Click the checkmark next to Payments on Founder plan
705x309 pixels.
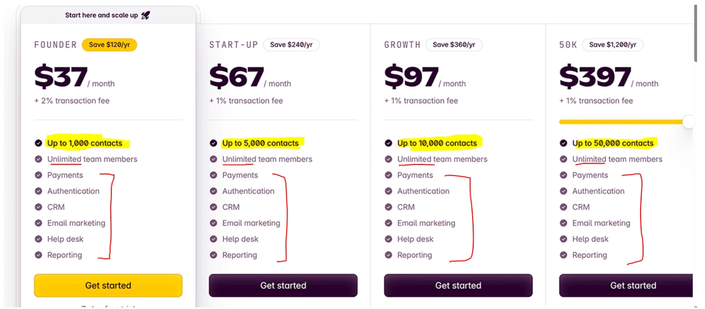tap(37, 175)
